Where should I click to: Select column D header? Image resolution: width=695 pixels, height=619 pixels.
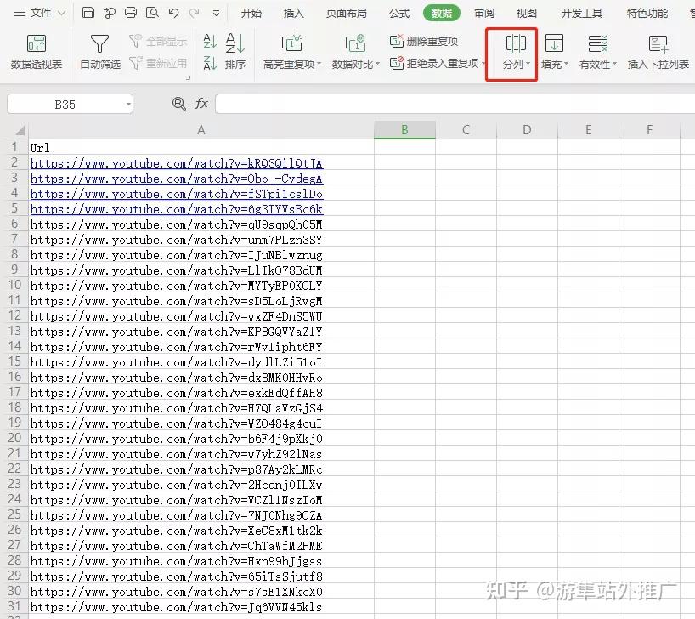coord(527,130)
